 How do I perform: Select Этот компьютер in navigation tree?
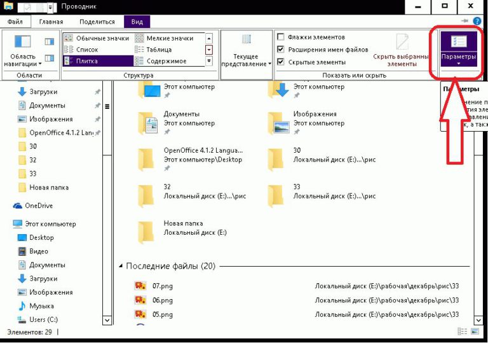click(x=44, y=224)
